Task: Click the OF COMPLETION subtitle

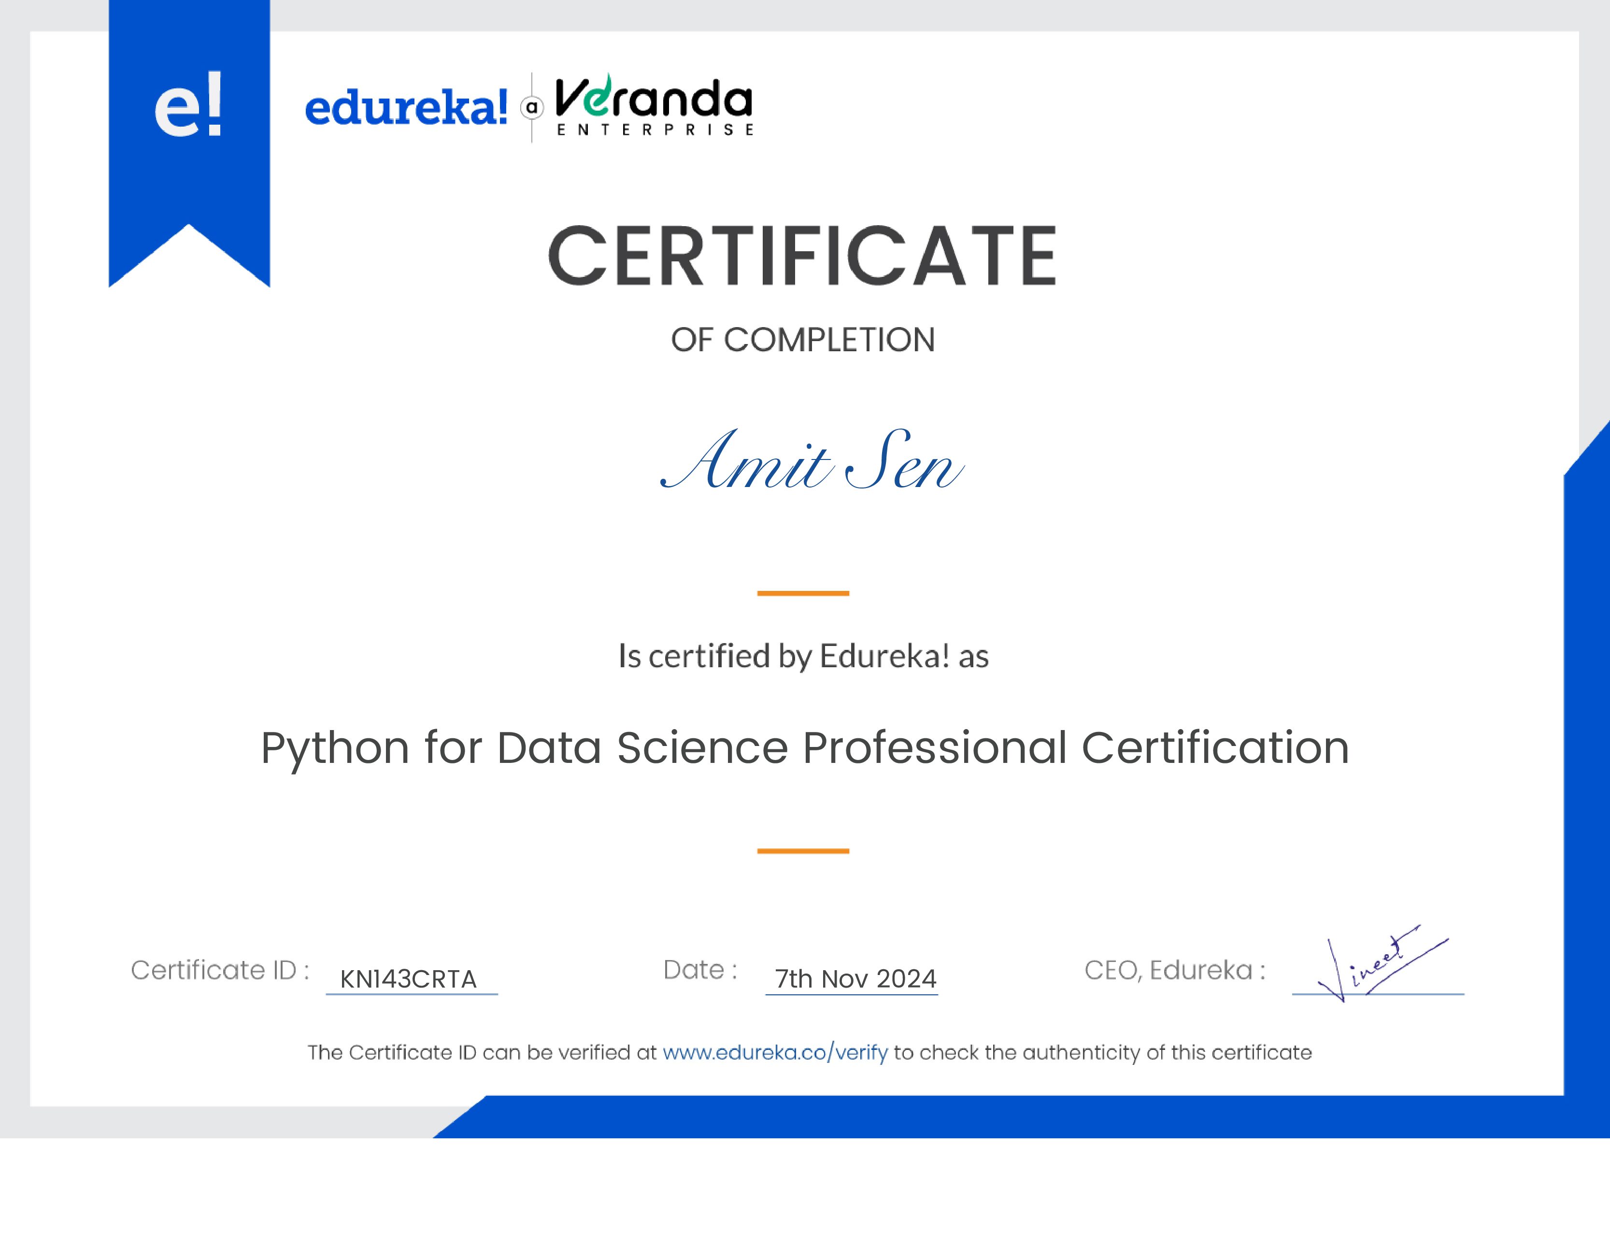Action: pos(803,340)
